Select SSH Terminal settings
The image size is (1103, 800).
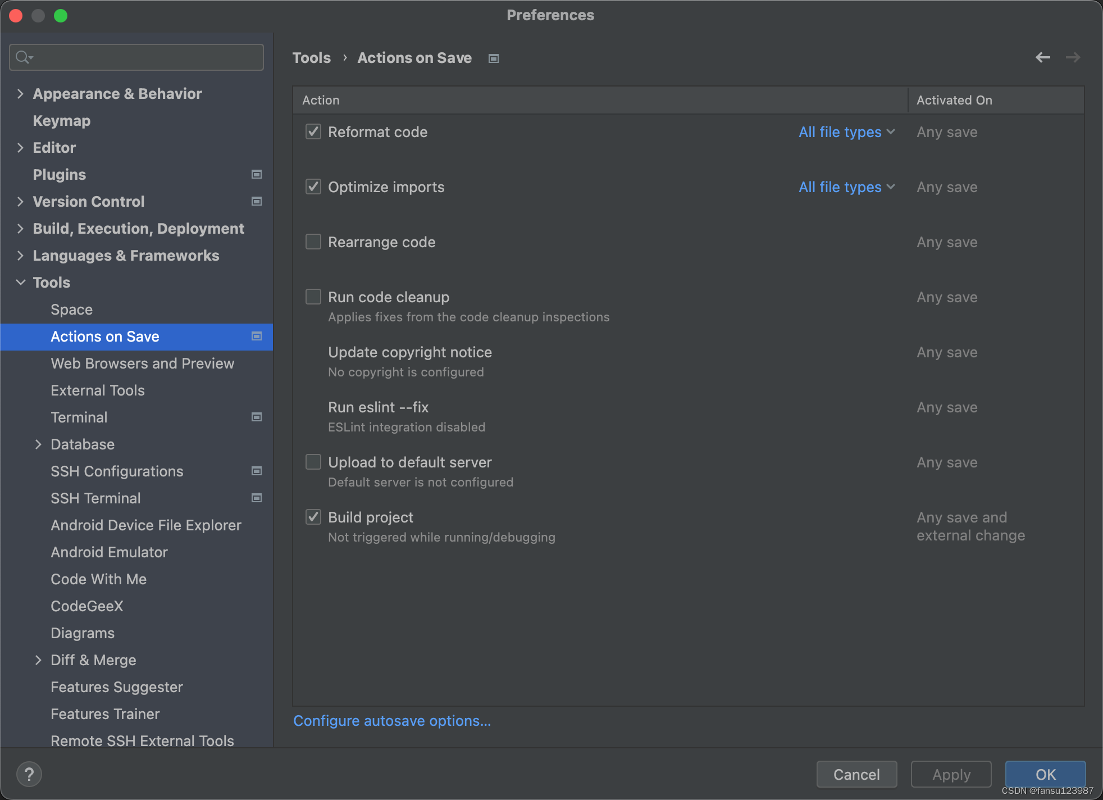click(95, 498)
